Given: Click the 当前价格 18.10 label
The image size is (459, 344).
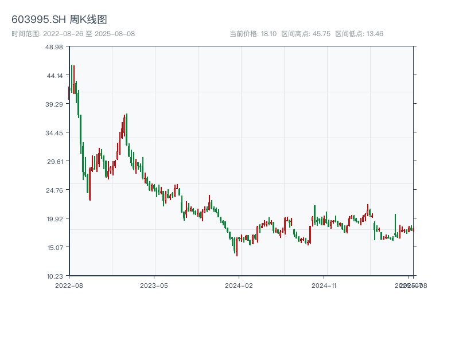Looking at the screenshot, I should 253,34.
